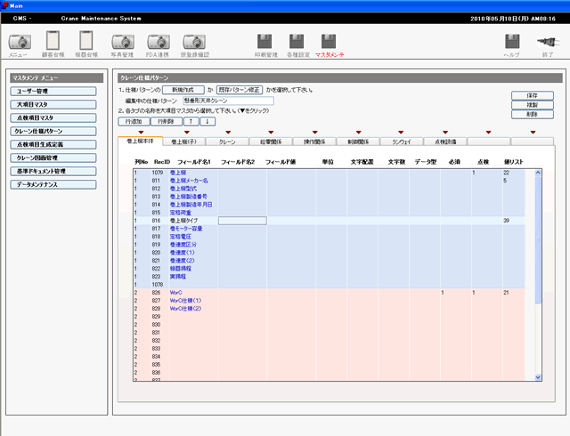The width and height of the screenshot is (570, 436).
Task: Open the 各種設定 floppy icon
Action: click(x=297, y=42)
